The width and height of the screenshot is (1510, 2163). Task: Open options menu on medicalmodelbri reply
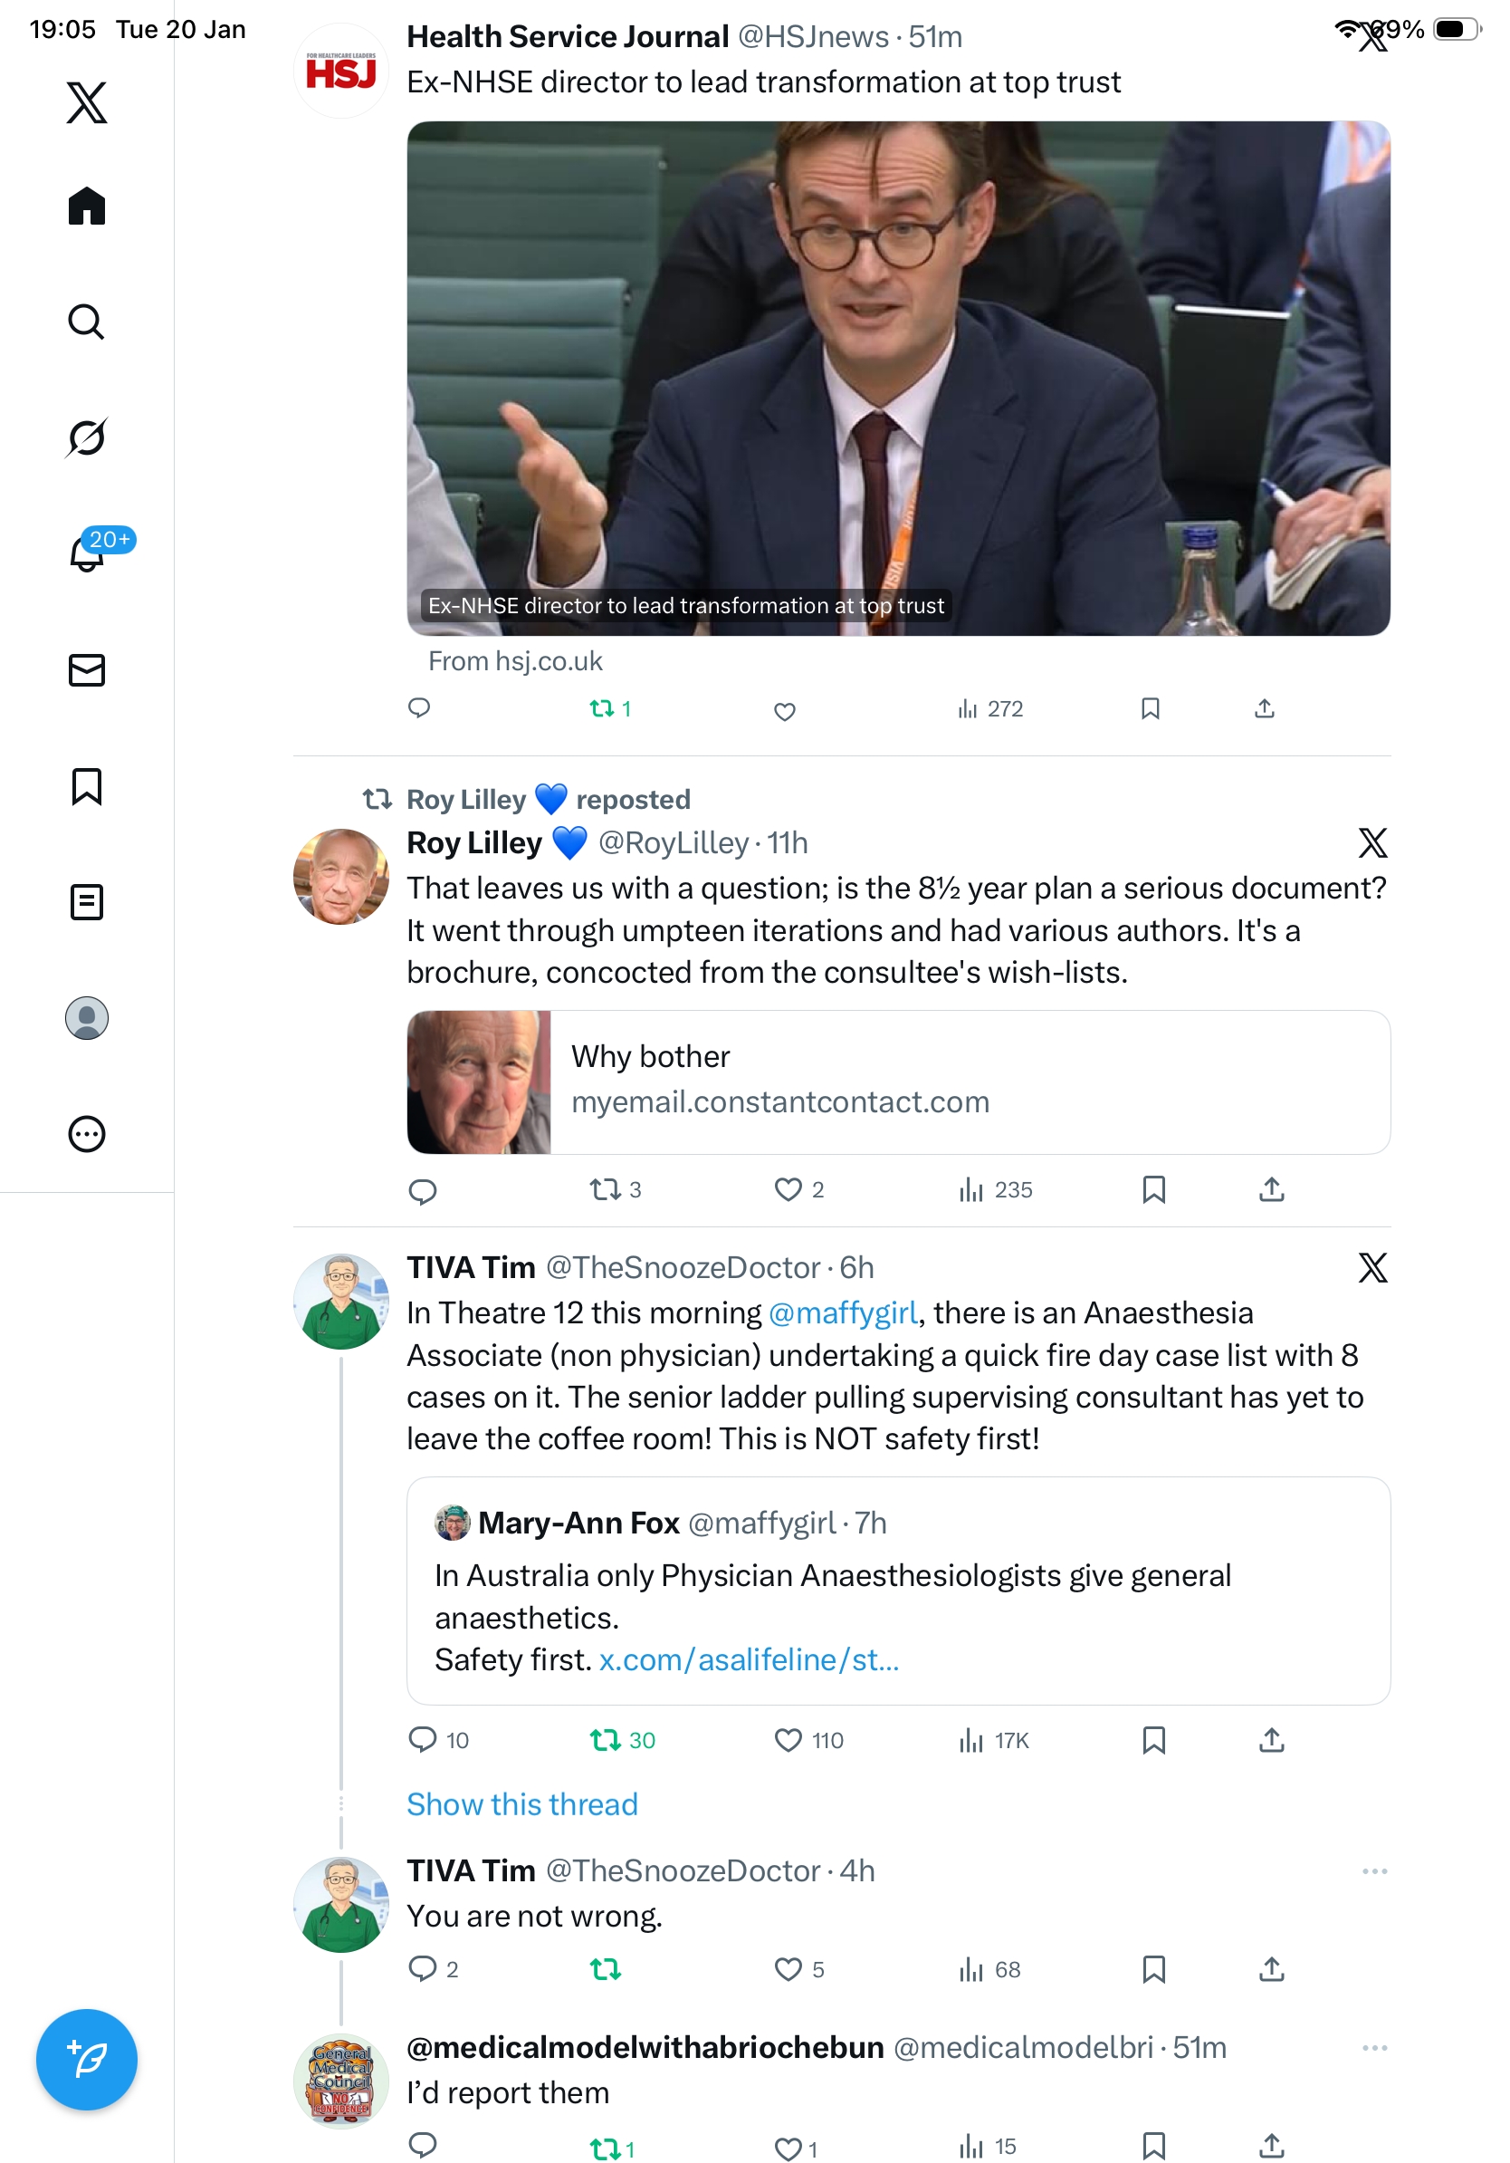(1373, 2047)
